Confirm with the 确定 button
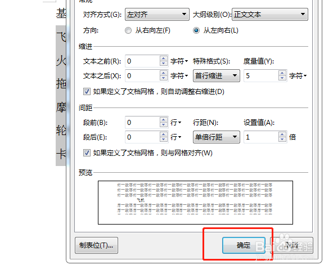333x269 pixels. [244, 245]
